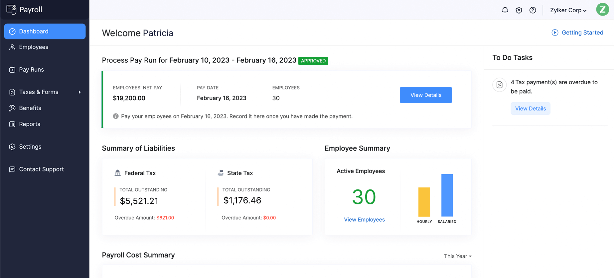Screen dimensions: 614x278
Task: Select Reports in the sidebar
Action: pyautogui.click(x=30, y=124)
